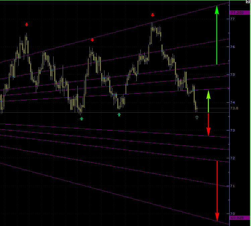The image size is (251, 226).
Task: Select the solid green buy arrow marker
Action: 119,115
